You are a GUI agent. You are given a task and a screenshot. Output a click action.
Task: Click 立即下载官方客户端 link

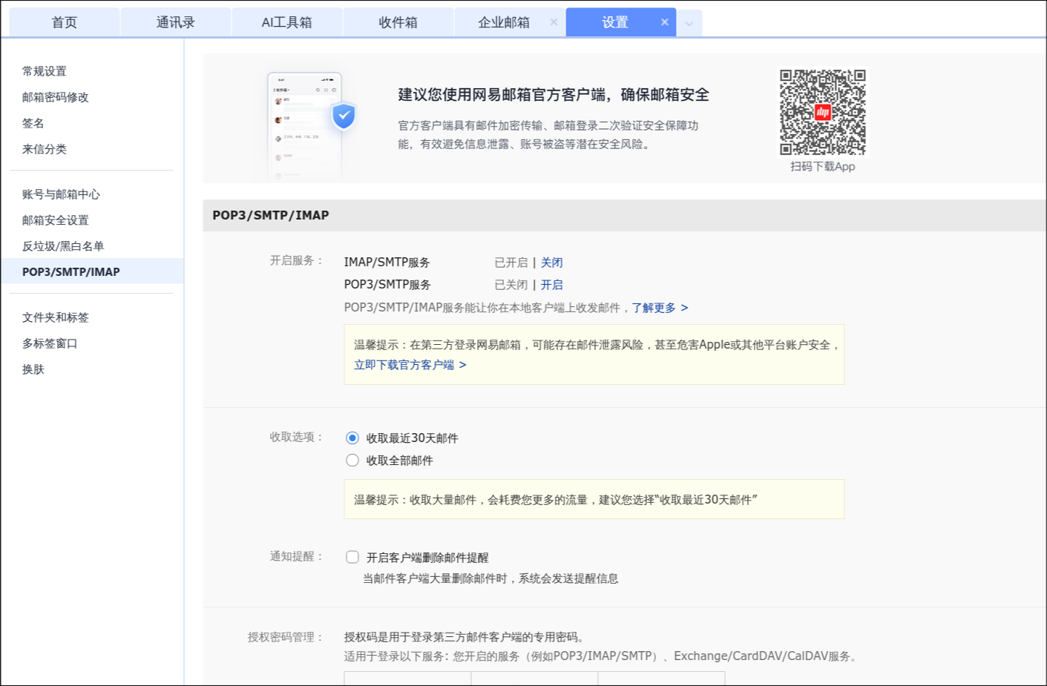tap(410, 365)
